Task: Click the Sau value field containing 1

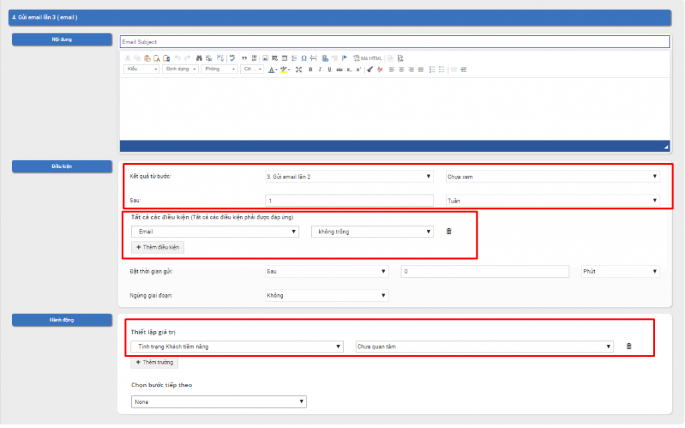Action: pos(349,201)
